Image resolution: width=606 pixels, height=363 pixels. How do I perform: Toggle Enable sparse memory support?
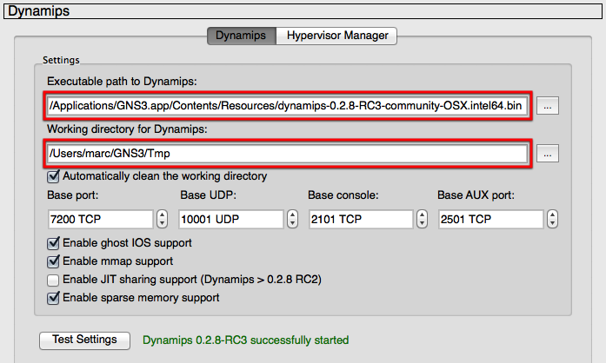tap(53, 298)
